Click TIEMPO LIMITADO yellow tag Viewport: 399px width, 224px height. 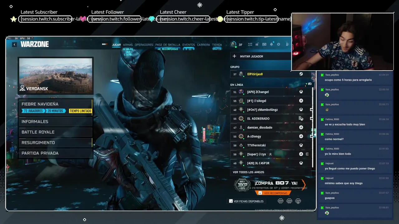click(x=80, y=111)
